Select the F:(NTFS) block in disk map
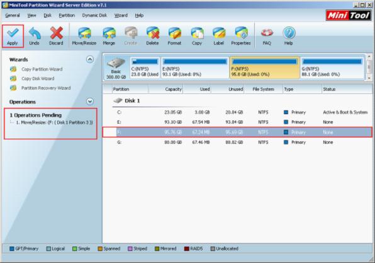 pos(264,68)
